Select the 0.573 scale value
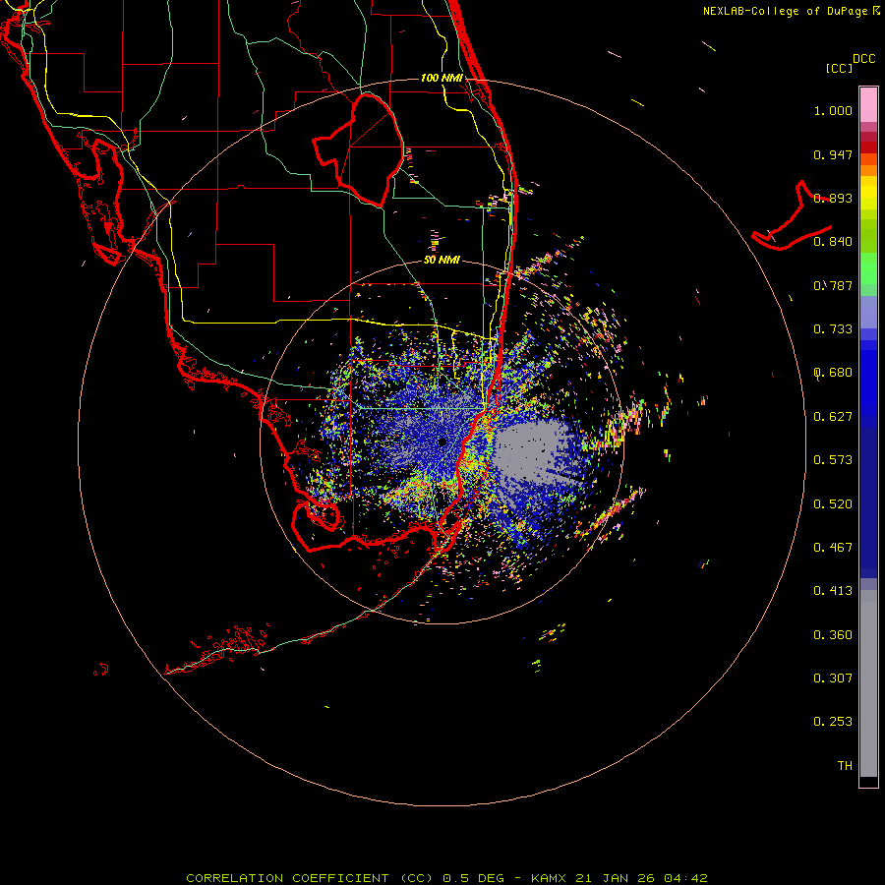This screenshot has width=885, height=885. (x=833, y=460)
